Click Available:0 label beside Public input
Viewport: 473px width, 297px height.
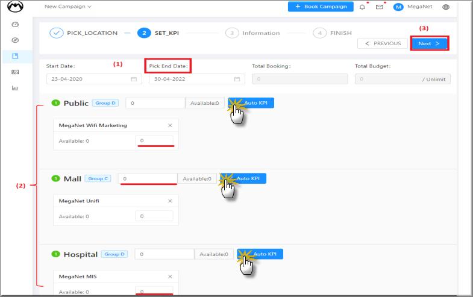[x=204, y=103]
